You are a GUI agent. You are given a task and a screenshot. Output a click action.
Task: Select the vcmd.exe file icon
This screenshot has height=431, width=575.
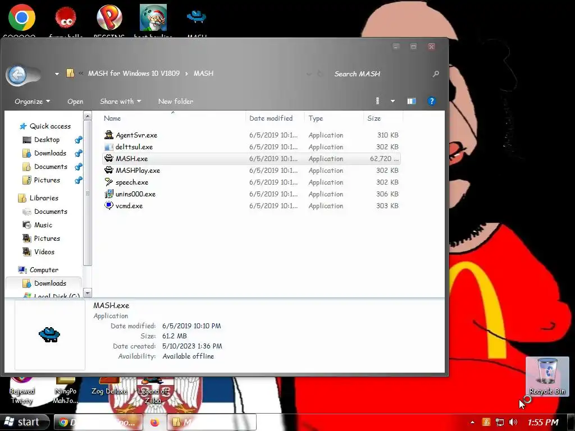(x=109, y=205)
